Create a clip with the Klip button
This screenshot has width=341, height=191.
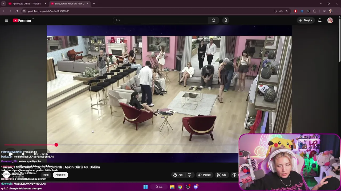tap(222, 175)
